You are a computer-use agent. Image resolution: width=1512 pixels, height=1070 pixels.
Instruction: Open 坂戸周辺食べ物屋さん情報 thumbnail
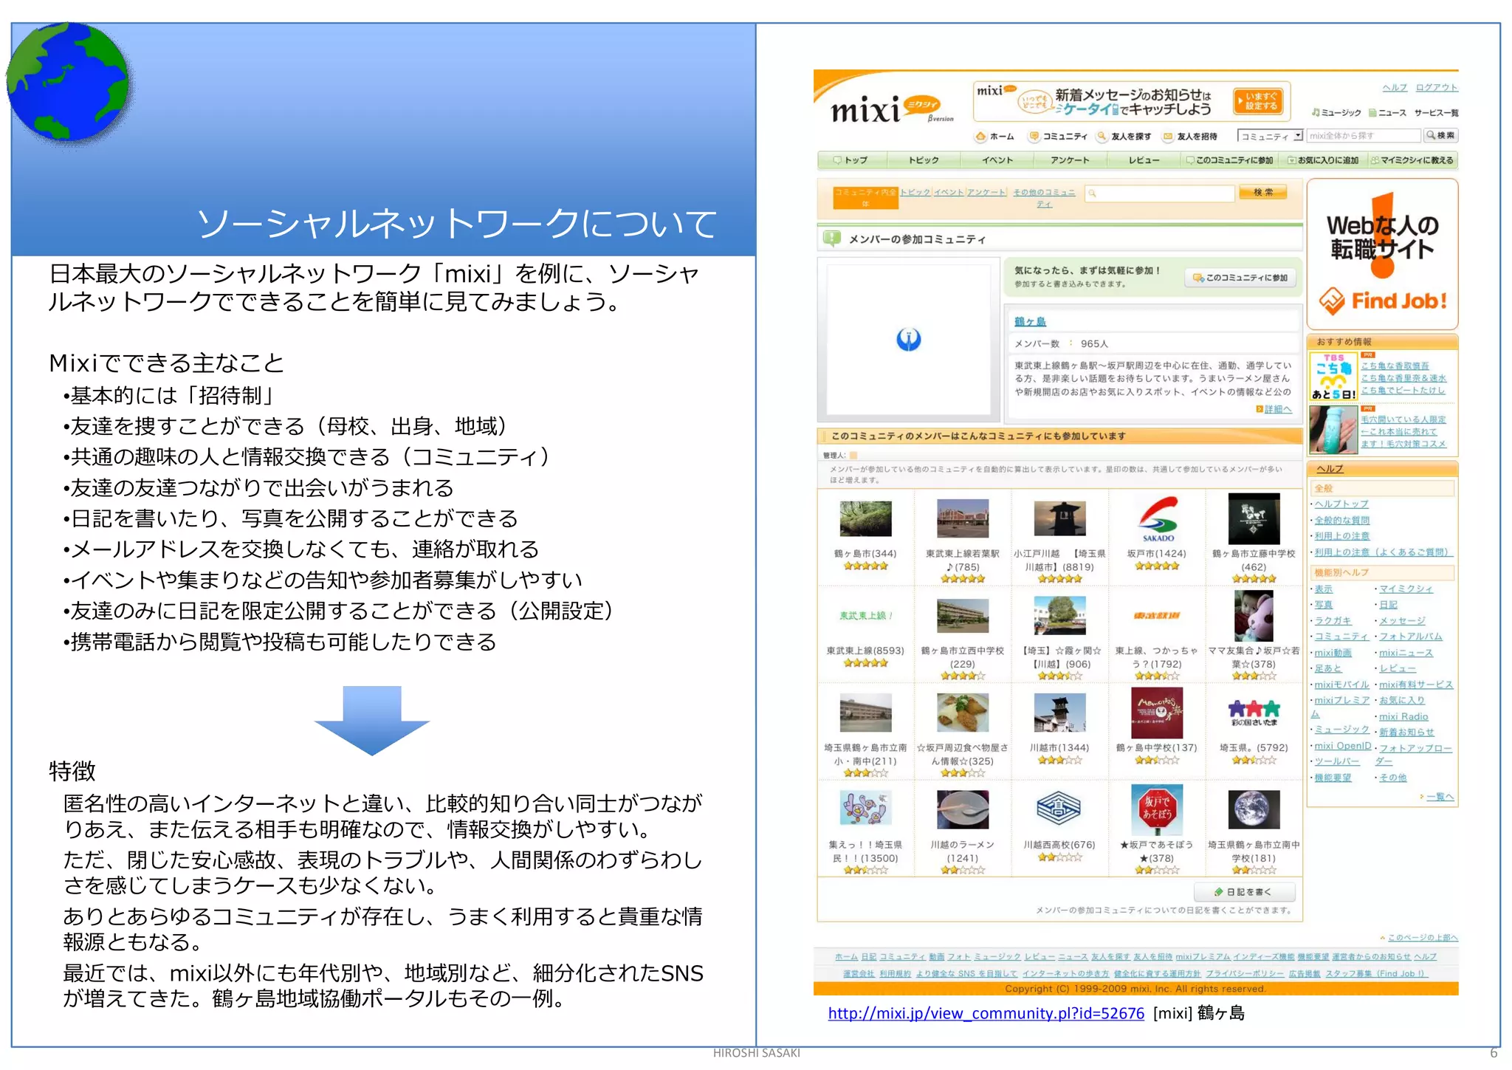point(962,713)
